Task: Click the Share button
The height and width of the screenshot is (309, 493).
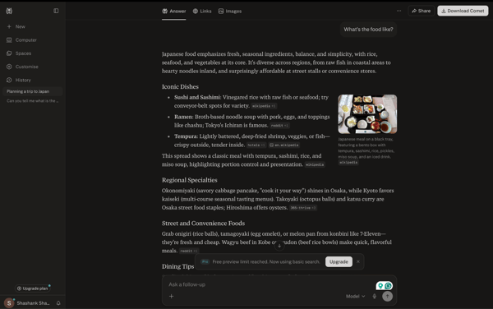Action: coord(422,11)
